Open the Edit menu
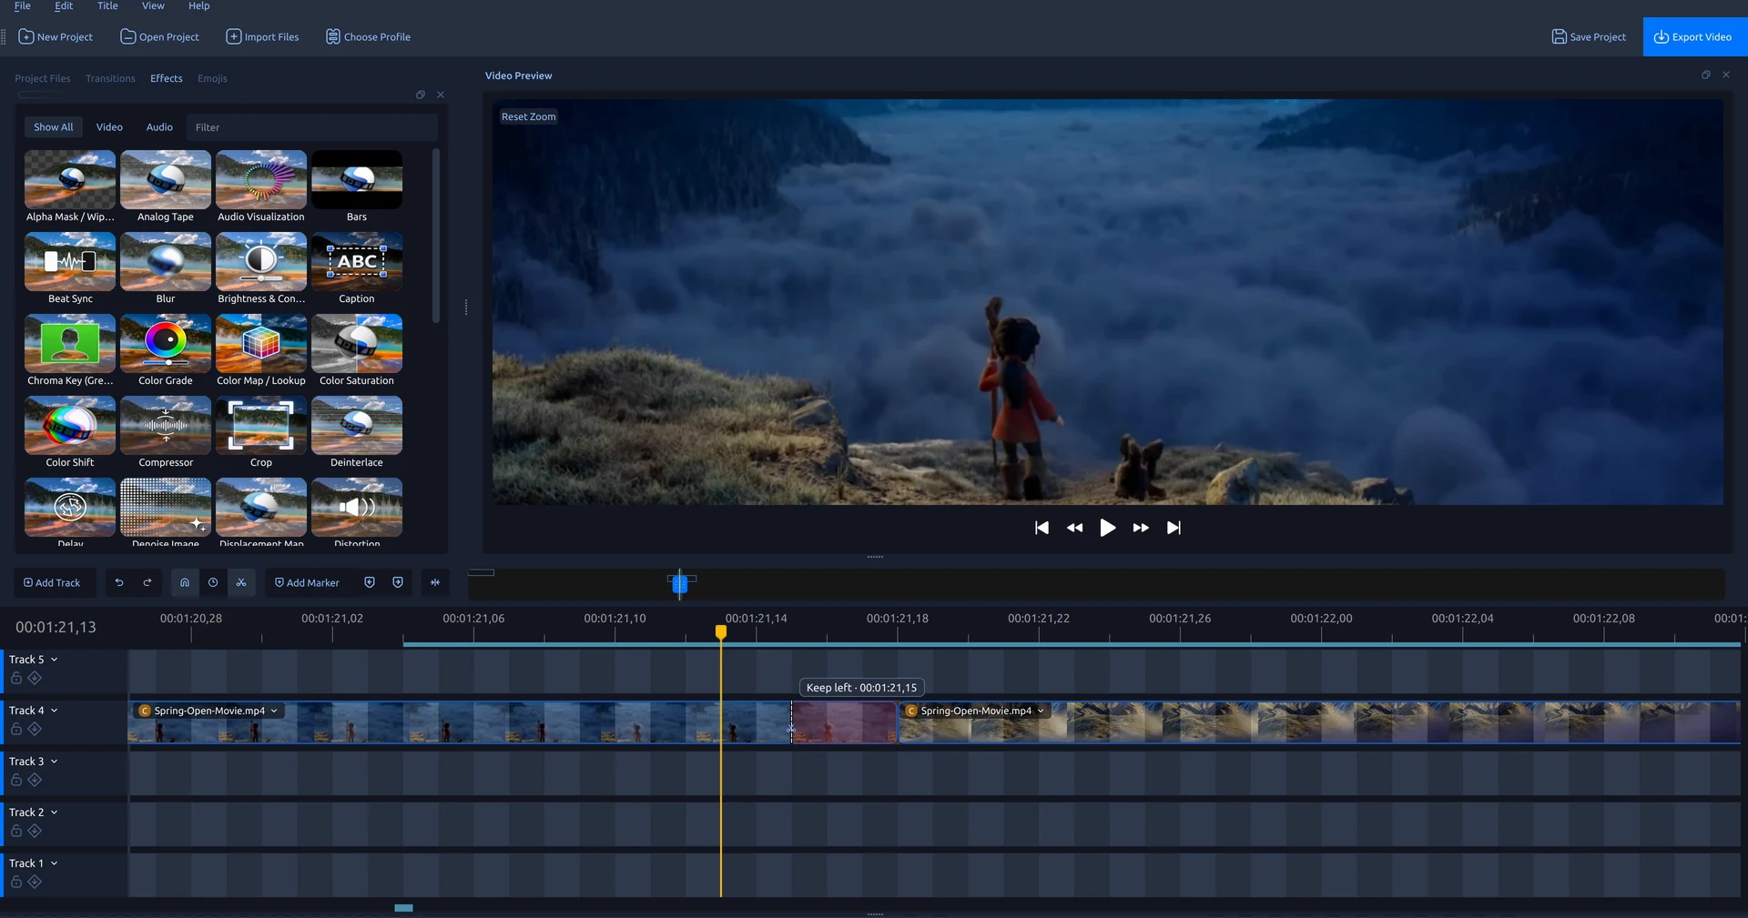 point(64,6)
